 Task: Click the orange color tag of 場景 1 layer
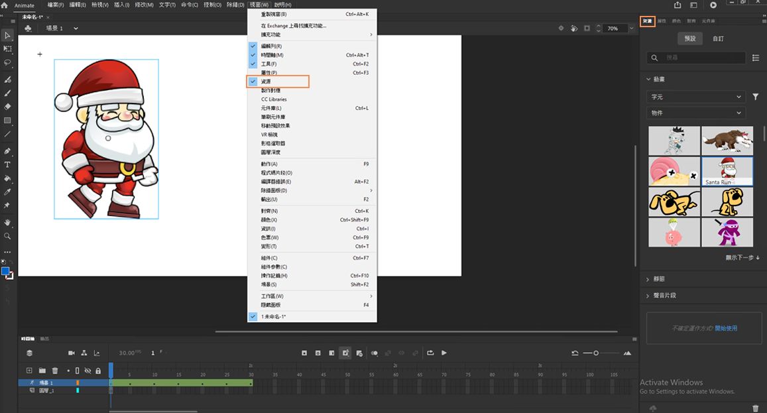click(x=78, y=383)
